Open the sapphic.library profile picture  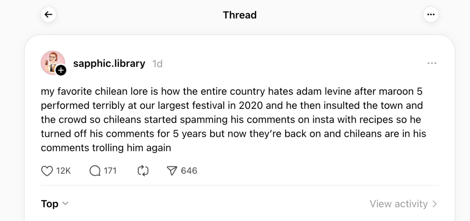(52, 62)
